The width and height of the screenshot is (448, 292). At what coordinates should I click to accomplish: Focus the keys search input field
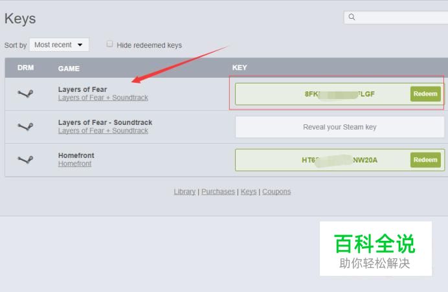click(x=396, y=17)
